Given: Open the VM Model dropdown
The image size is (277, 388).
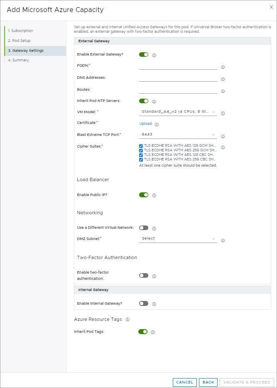Looking at the screenshot, I should [178, 112].
